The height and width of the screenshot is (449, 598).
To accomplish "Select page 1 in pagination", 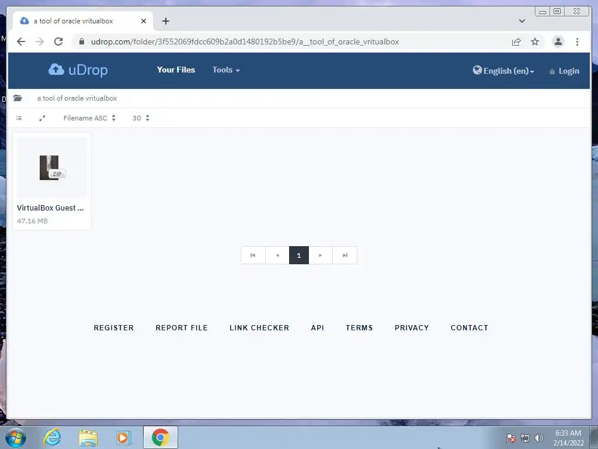I will click(298, 255).
